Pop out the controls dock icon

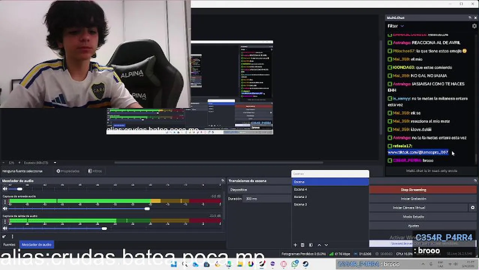pyautogui.click(x=475, y=181)
